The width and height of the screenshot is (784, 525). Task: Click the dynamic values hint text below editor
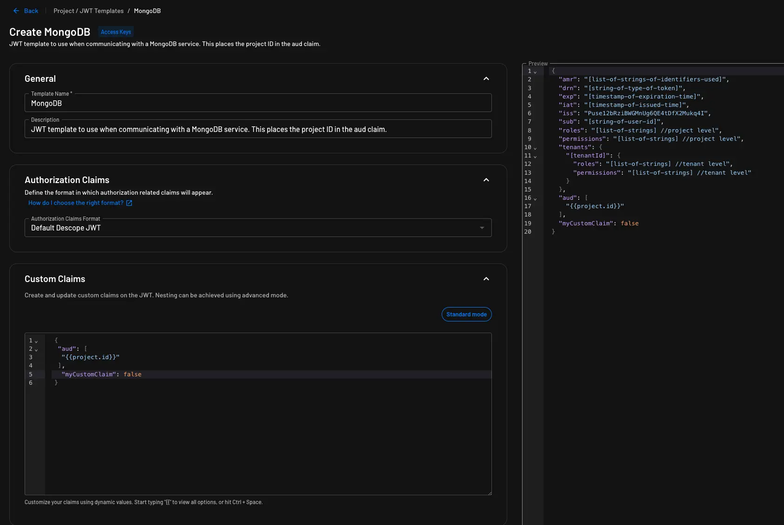[144, 502]
